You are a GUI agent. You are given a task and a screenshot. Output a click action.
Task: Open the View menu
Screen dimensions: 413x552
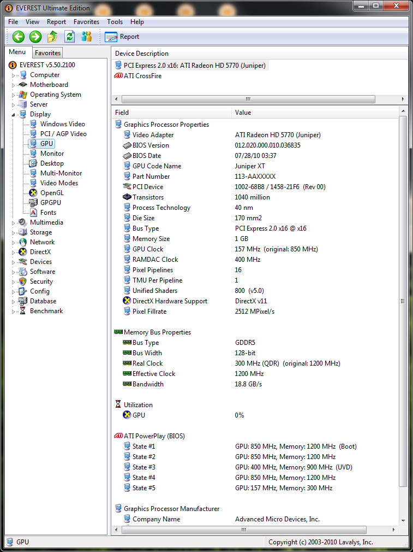[32, 22]
